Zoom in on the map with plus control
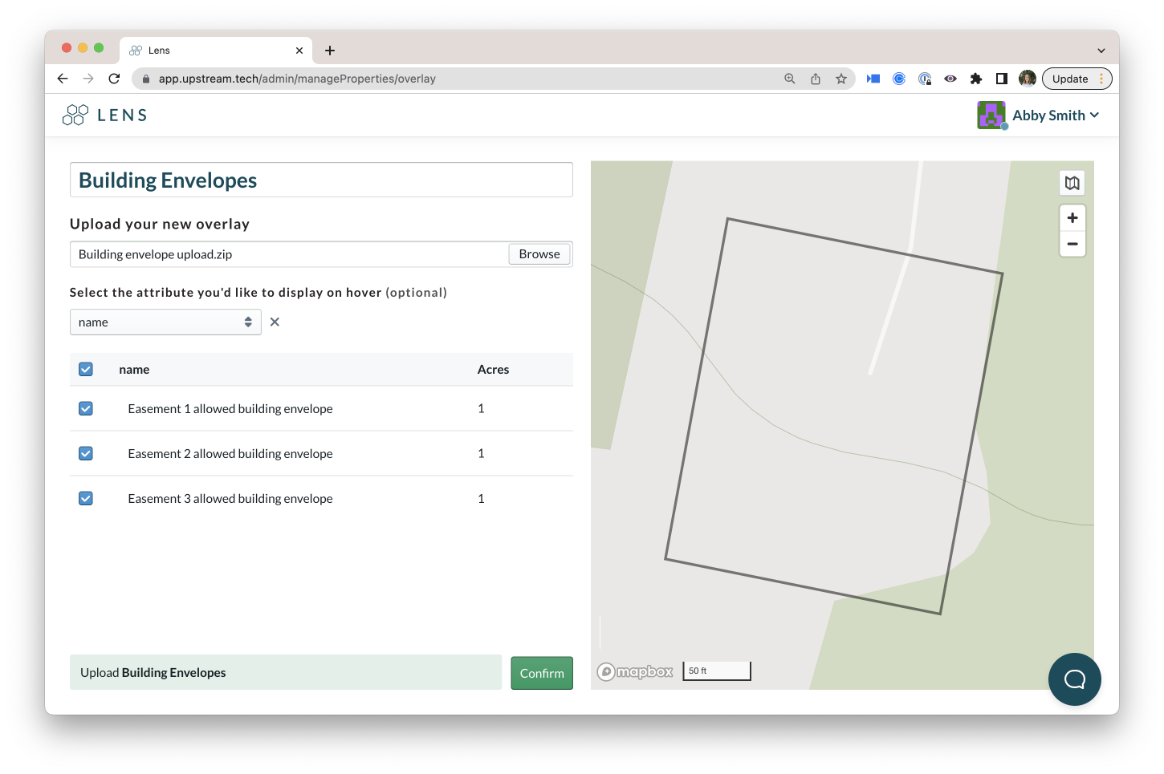This screenshot has width=1164, height=774. (1072, 217)
